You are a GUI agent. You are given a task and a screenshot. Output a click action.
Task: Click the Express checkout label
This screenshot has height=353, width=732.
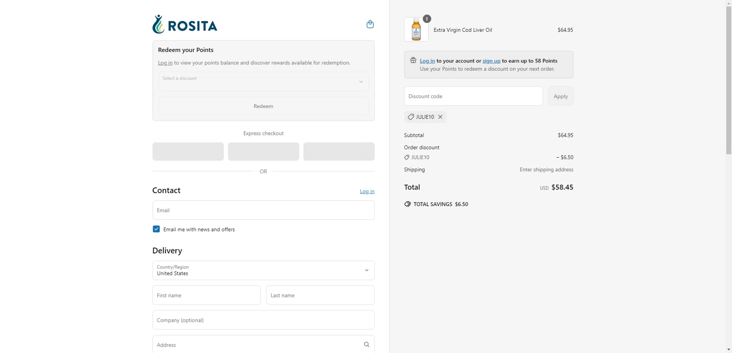[264, 133]
